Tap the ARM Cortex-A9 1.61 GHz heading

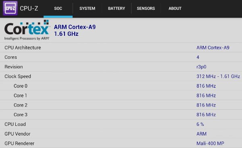point(75,30)
